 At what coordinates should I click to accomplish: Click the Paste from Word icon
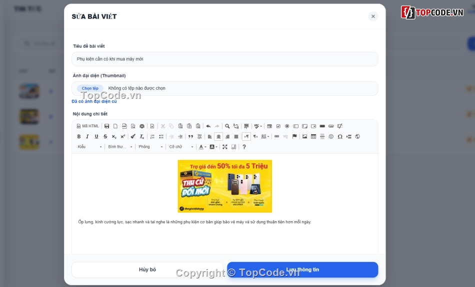click(198, 126)
